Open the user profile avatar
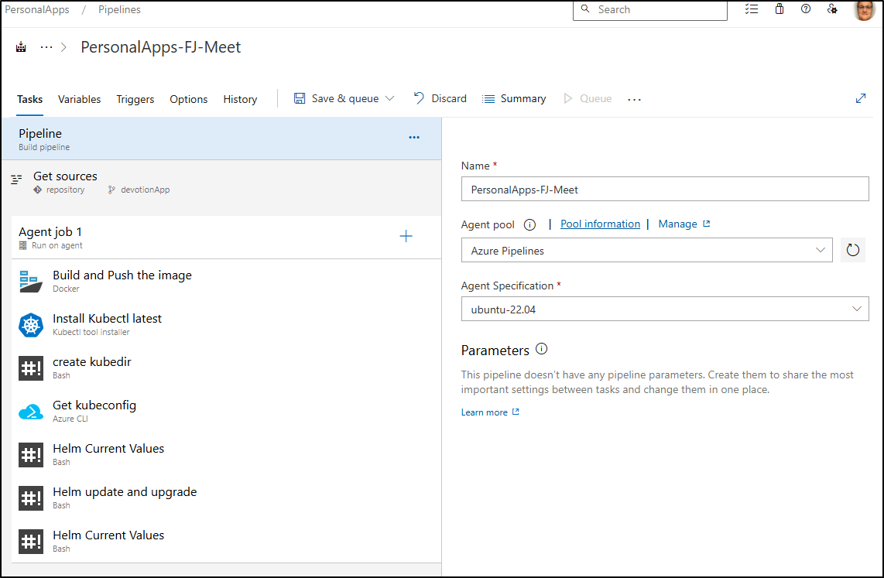884x578 pixels. click(x=865, y=9)
